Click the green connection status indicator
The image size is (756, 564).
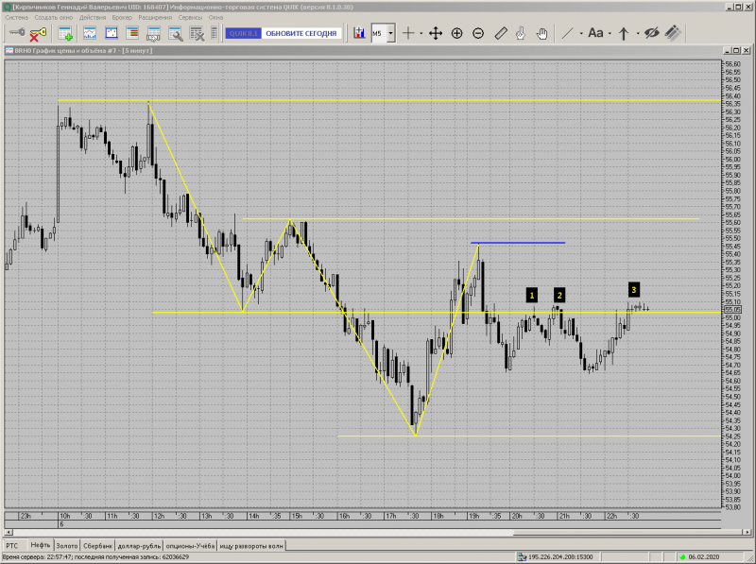click(x=682, y=556)
